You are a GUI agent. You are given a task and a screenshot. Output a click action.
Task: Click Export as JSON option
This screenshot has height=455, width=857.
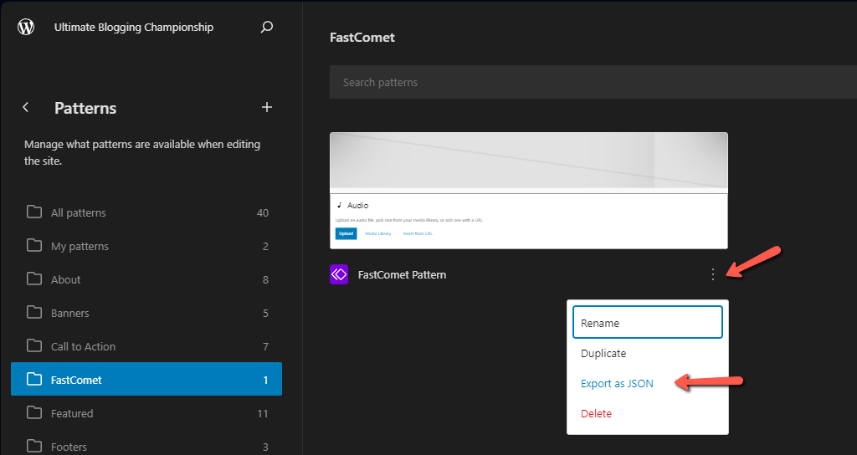[x=617, y=383]
